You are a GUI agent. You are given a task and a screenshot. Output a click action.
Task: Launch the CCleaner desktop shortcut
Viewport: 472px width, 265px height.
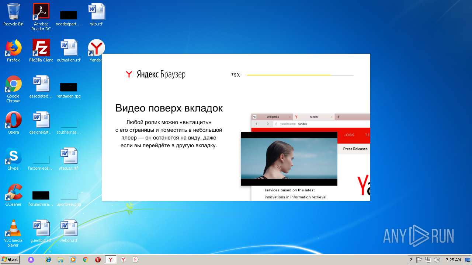point(13,195)
